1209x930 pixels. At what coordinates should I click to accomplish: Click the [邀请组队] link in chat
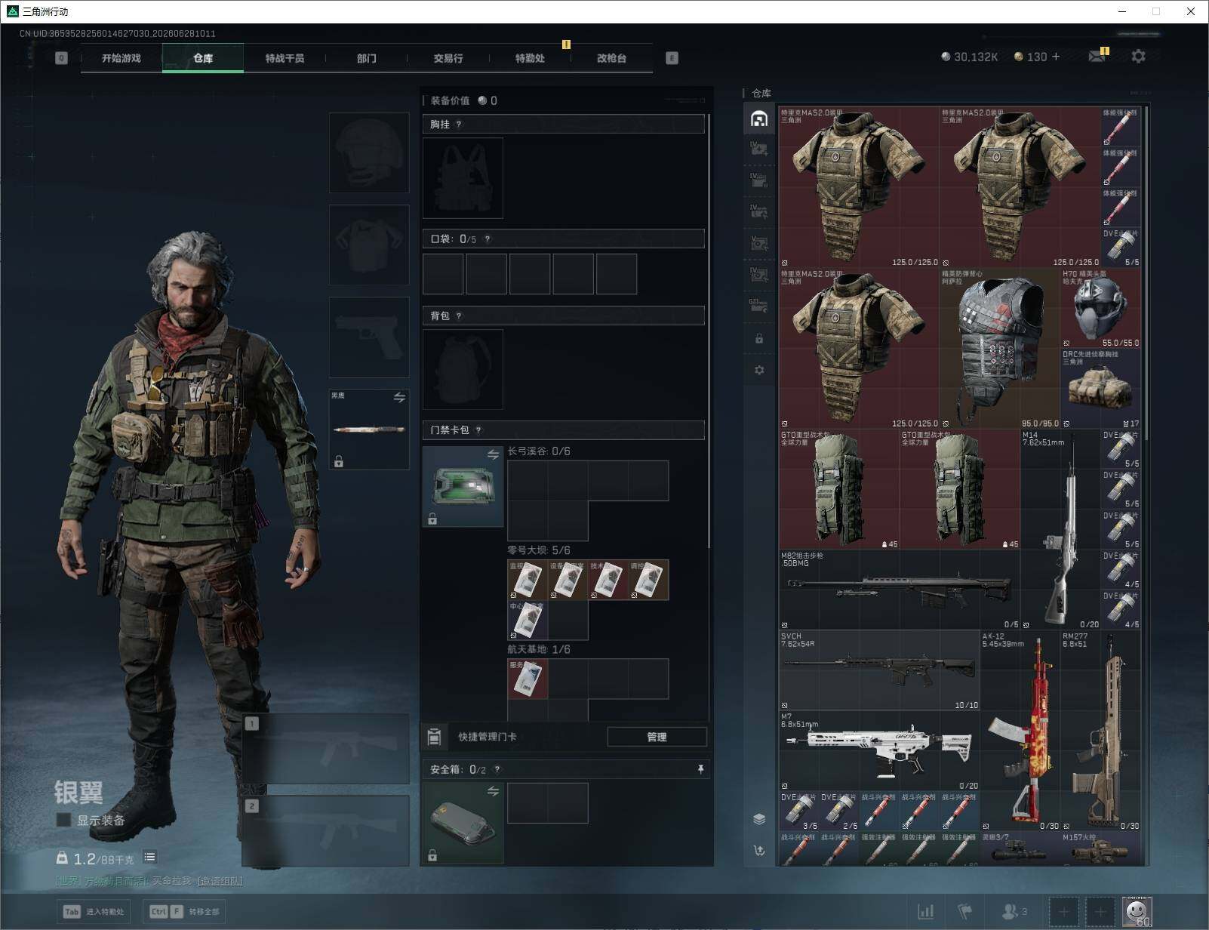pyautogui.click(x=220, y=881)
